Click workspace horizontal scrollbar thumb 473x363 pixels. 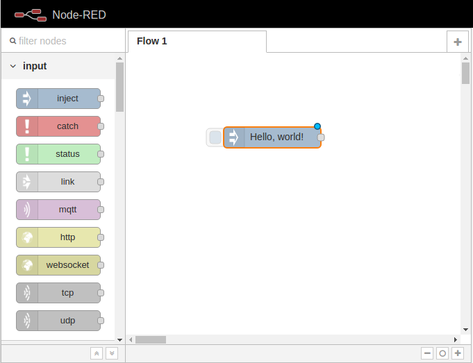[151, 340]
